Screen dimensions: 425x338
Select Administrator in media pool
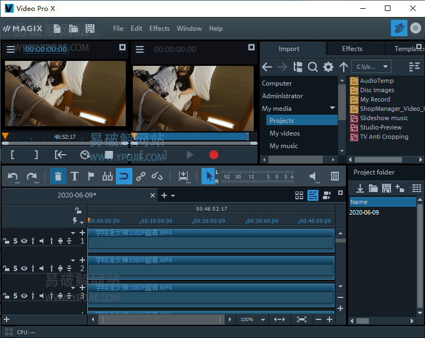pos(282,96)
